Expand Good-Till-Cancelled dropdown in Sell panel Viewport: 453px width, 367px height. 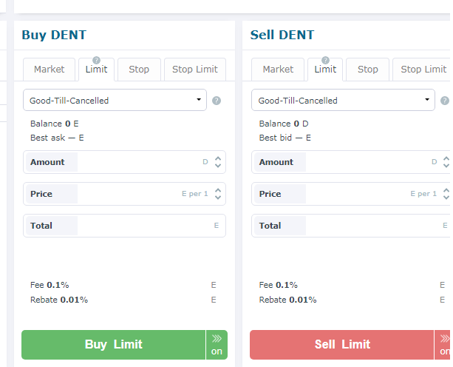[343, 100]
